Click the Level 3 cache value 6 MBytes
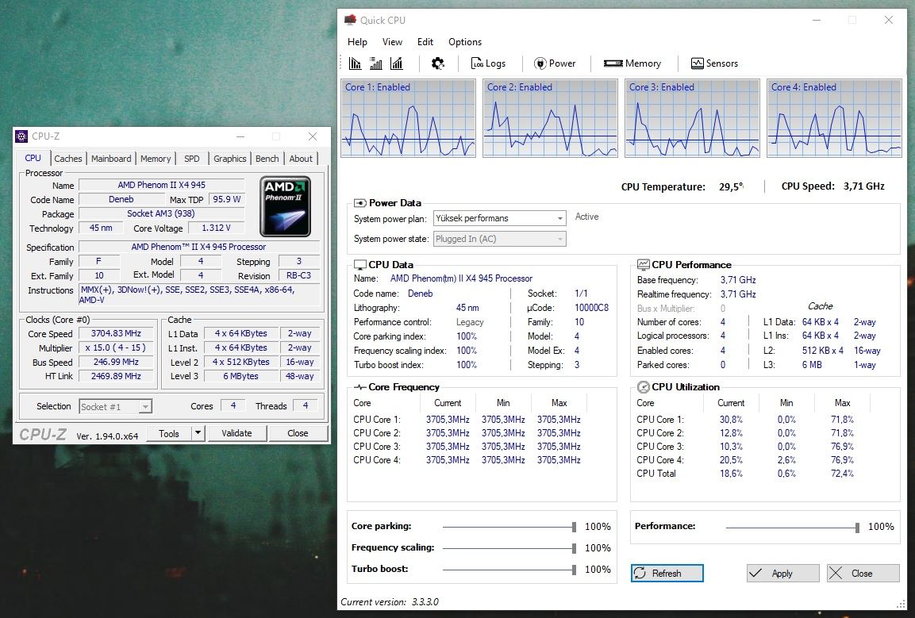This screenshot has height=618, width=915. tap(241, 376)
